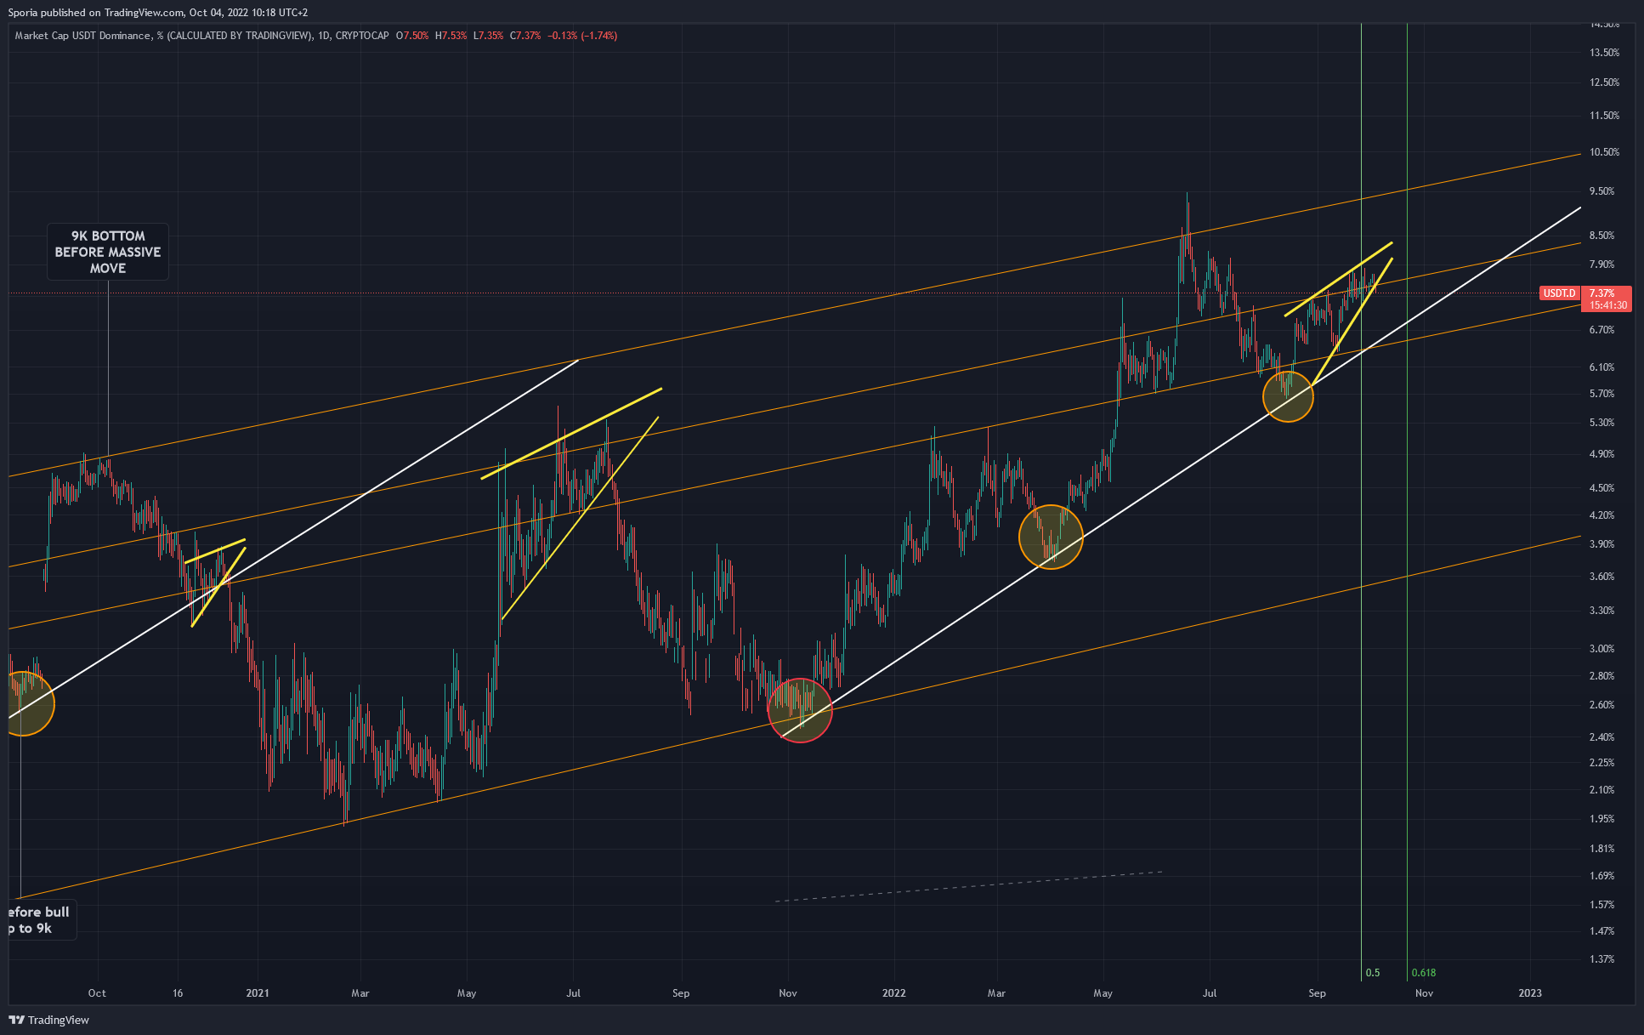Click the 1.95% price axis label

1602,819
